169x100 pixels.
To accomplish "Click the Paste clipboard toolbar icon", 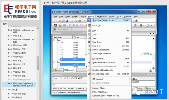I will (x=80, y=21).
